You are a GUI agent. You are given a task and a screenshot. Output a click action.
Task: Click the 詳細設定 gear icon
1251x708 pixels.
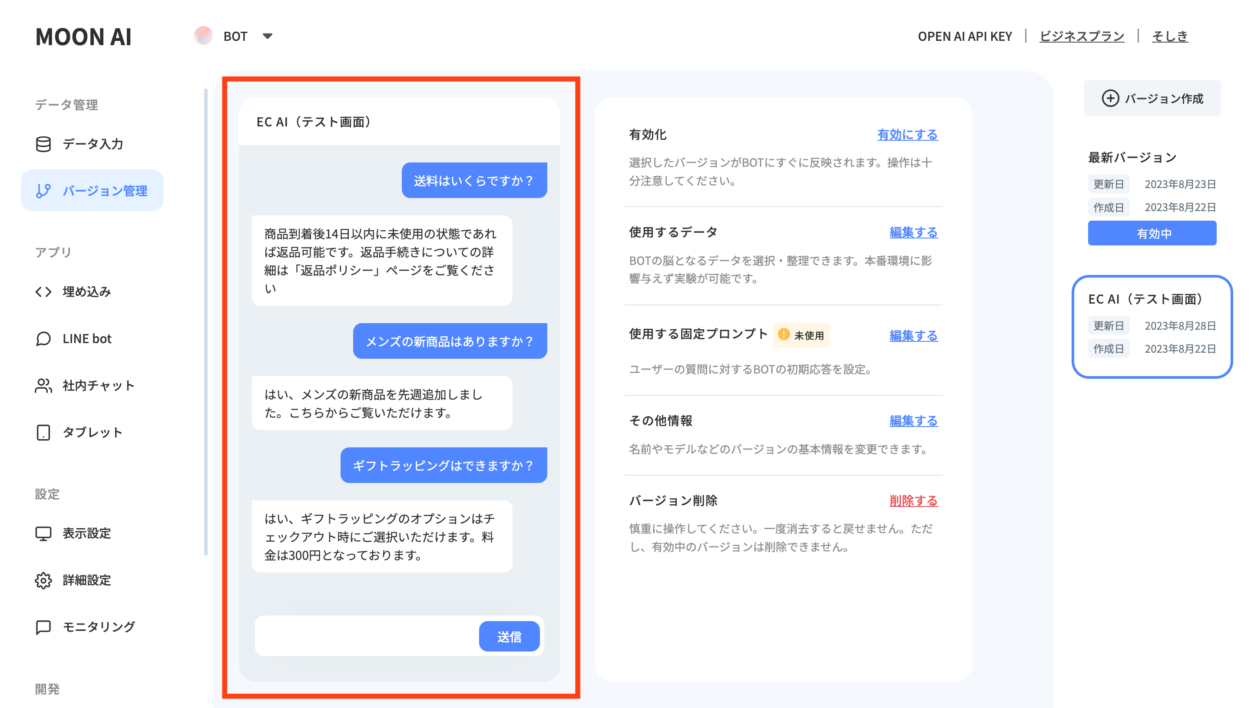(x=43, y=580)
